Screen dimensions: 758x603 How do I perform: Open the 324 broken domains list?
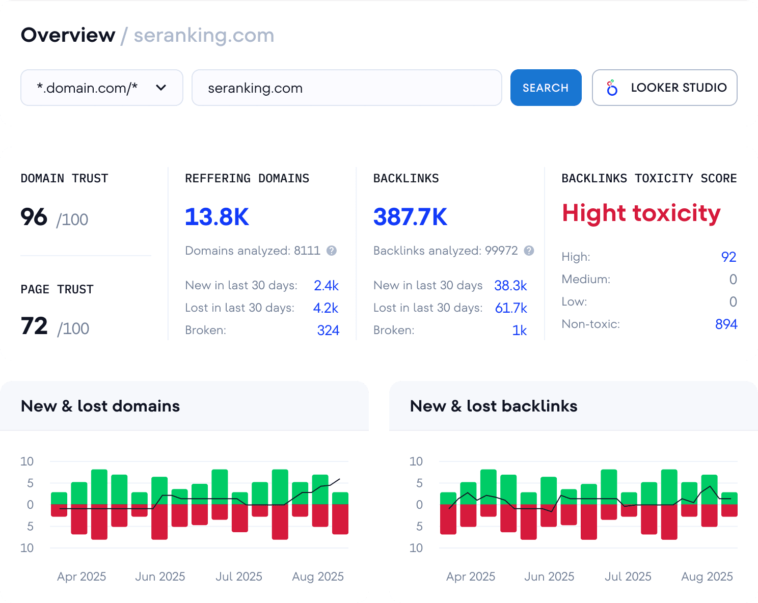pyautogui.click(x=328, y=330)
